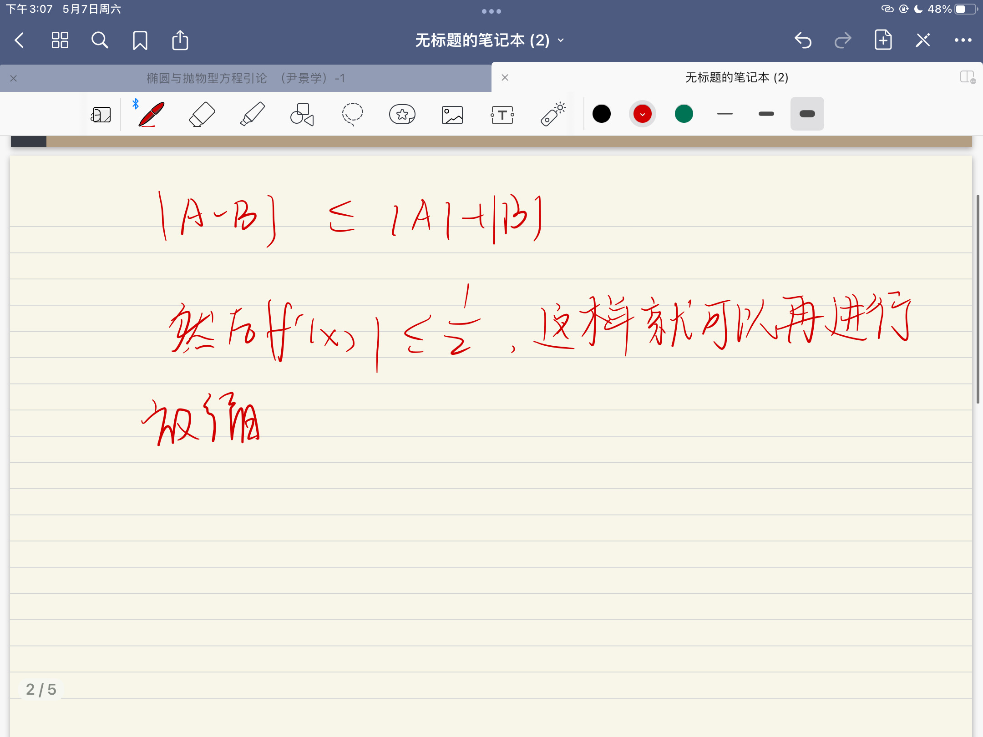The image size is (983, 737).
Task: Open the elements sticker tool
Action: 402,114
